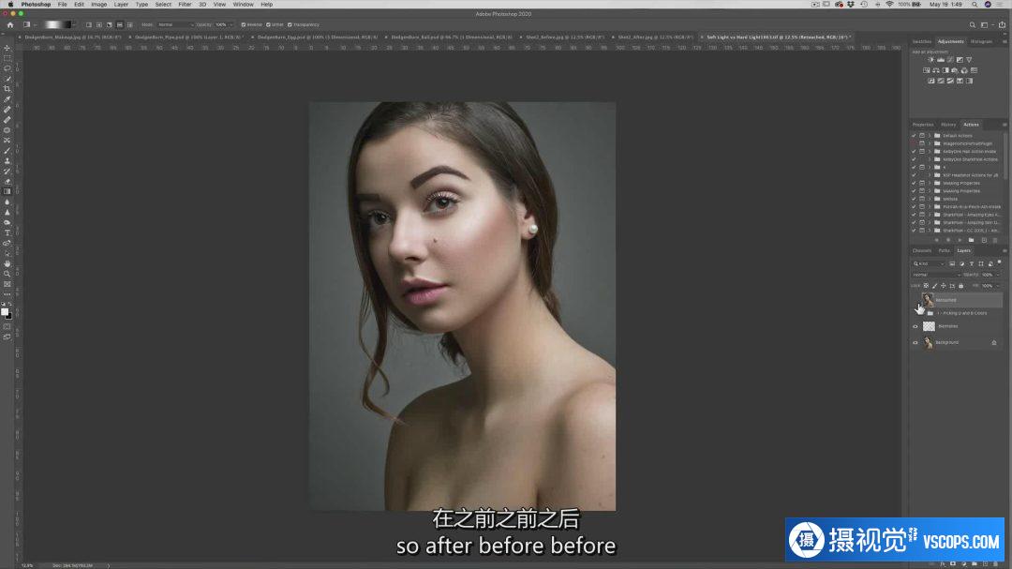Uncheck the Melissa action set checkmark
Viewport: 1012px width, 569px height.
coord(914,199)
